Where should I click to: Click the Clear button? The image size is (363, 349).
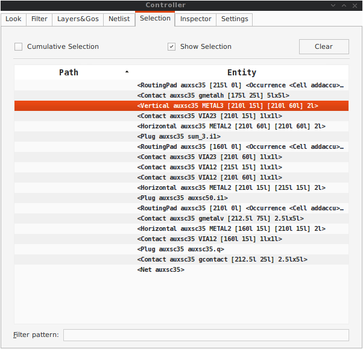(324, 46)
